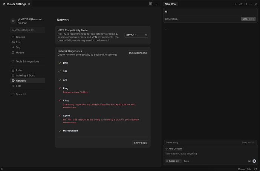The width and height of the screenshot is (260, 171).
Task: Click the chat prompt input field
Action: (210, 154)
